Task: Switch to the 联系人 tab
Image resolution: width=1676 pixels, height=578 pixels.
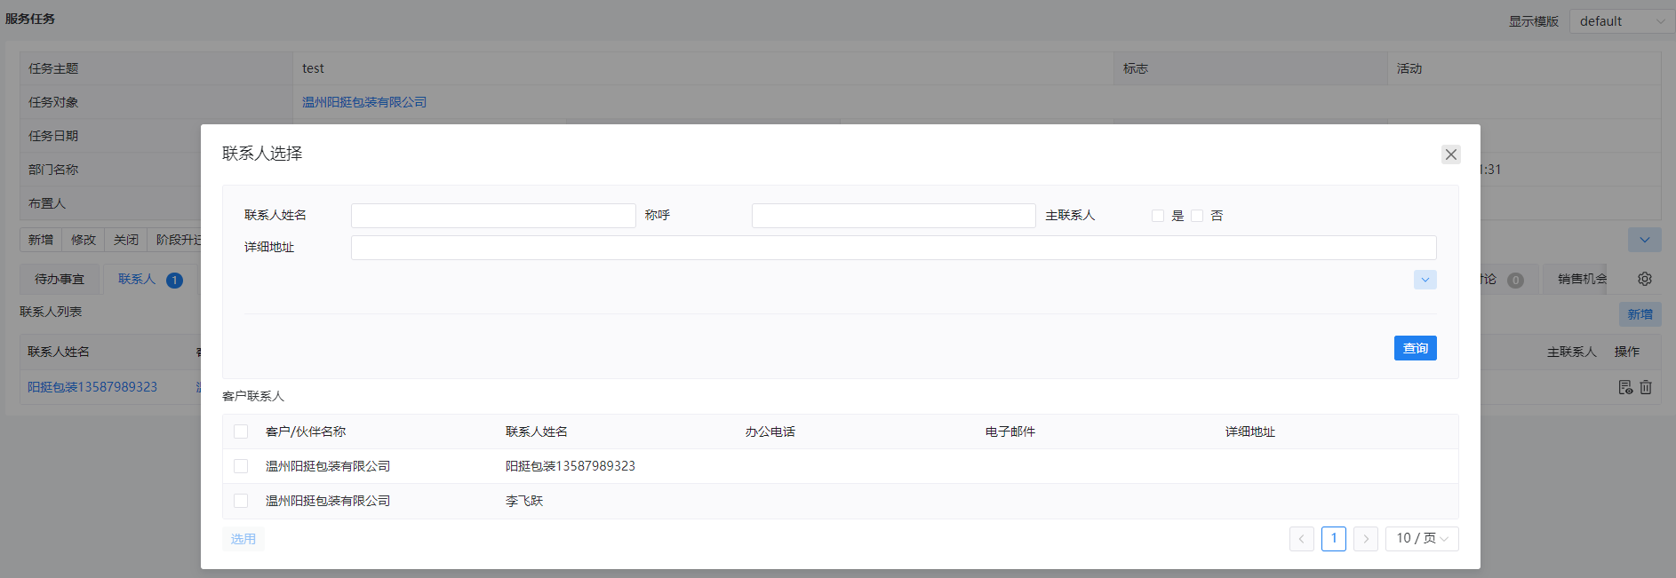Action: tap(137, 279)
